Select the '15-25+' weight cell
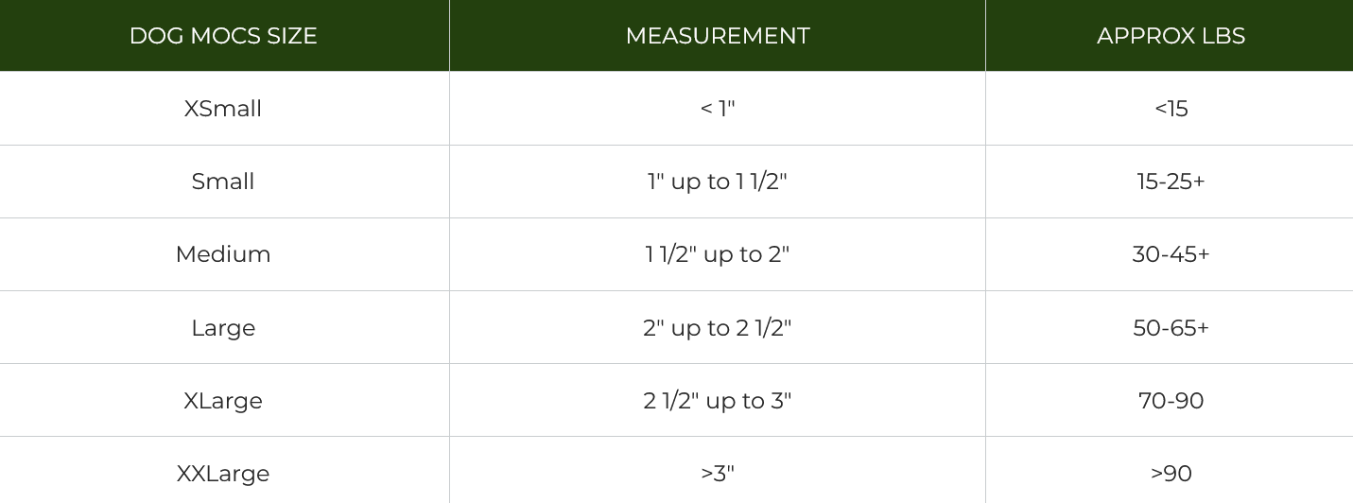Screen dimensions: 1353x503 (x=1171, y=182)
